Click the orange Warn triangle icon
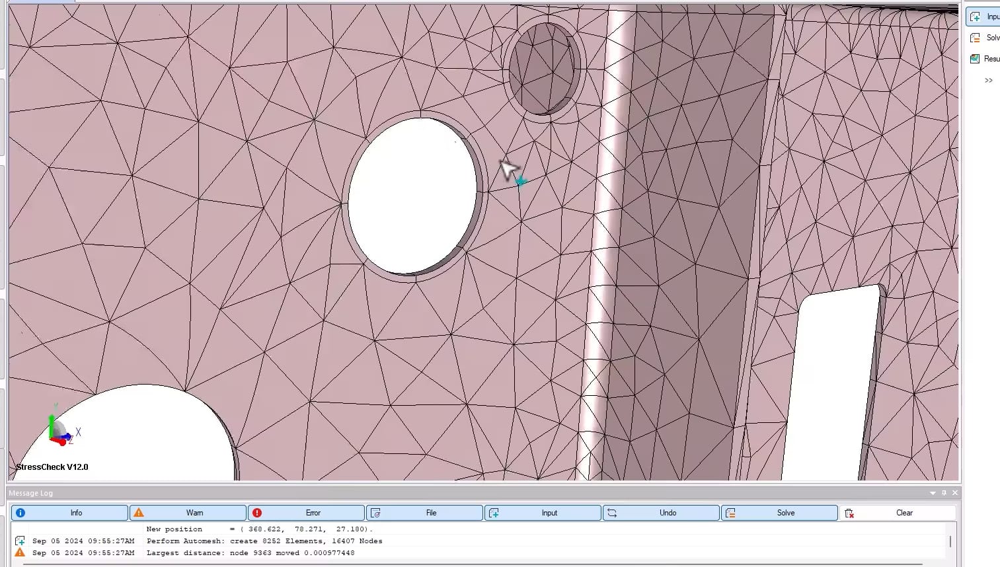The width and height of the screenshot is (1000, 567). [139, 512]
